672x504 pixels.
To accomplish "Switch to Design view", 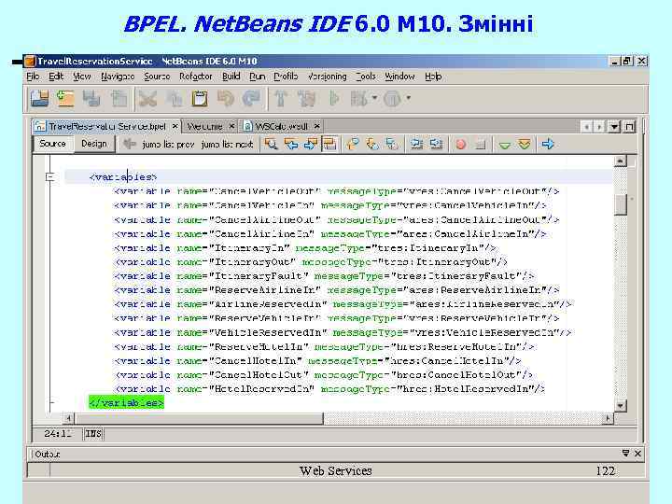I will [x=94, y=144].
